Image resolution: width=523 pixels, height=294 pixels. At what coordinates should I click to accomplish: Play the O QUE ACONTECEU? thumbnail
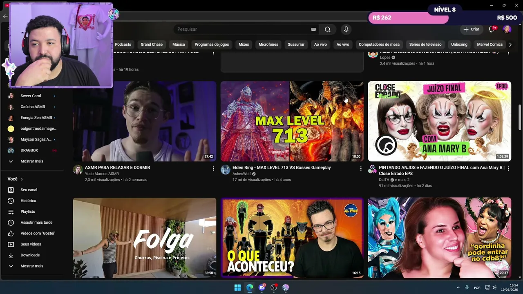(x=292, y=238)
